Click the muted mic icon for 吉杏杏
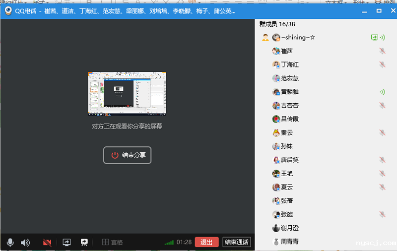The image size is (397, 251). 382,106
